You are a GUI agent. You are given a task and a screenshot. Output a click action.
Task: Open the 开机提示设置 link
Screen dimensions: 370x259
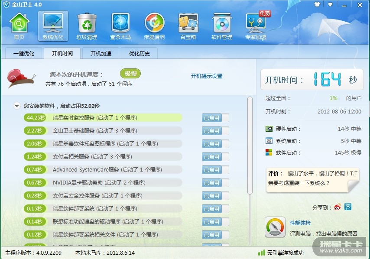tap(207, 76)
